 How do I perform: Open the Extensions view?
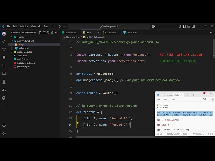pyautogui.click(x=4, y=66)
